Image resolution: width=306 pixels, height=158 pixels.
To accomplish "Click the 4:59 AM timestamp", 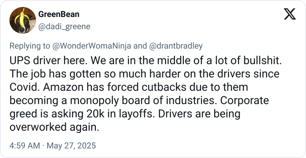I will 24,145.
